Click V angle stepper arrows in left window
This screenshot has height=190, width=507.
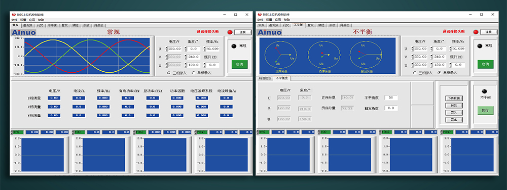[x=186, y=57]
